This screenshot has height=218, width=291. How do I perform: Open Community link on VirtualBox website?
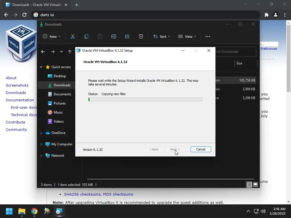[16, 129]
